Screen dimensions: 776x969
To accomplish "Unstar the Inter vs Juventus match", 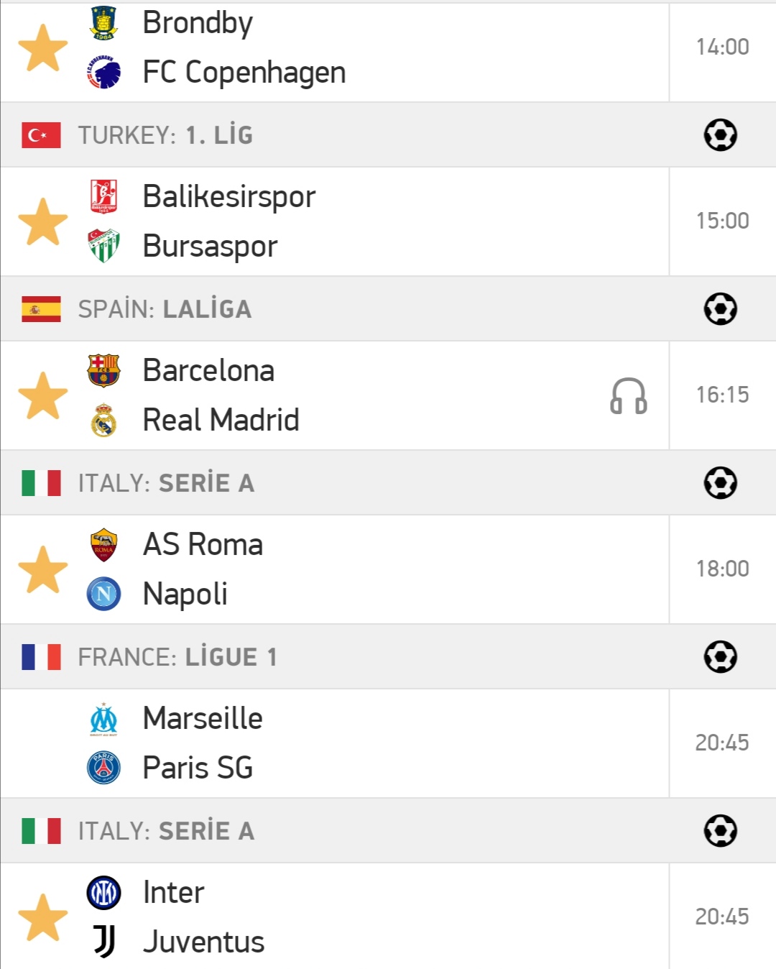I will pos(43,917).
